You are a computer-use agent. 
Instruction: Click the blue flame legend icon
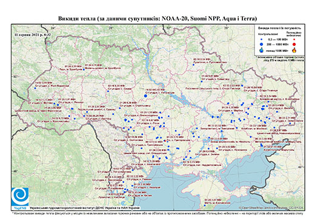(x=262, y=50)
